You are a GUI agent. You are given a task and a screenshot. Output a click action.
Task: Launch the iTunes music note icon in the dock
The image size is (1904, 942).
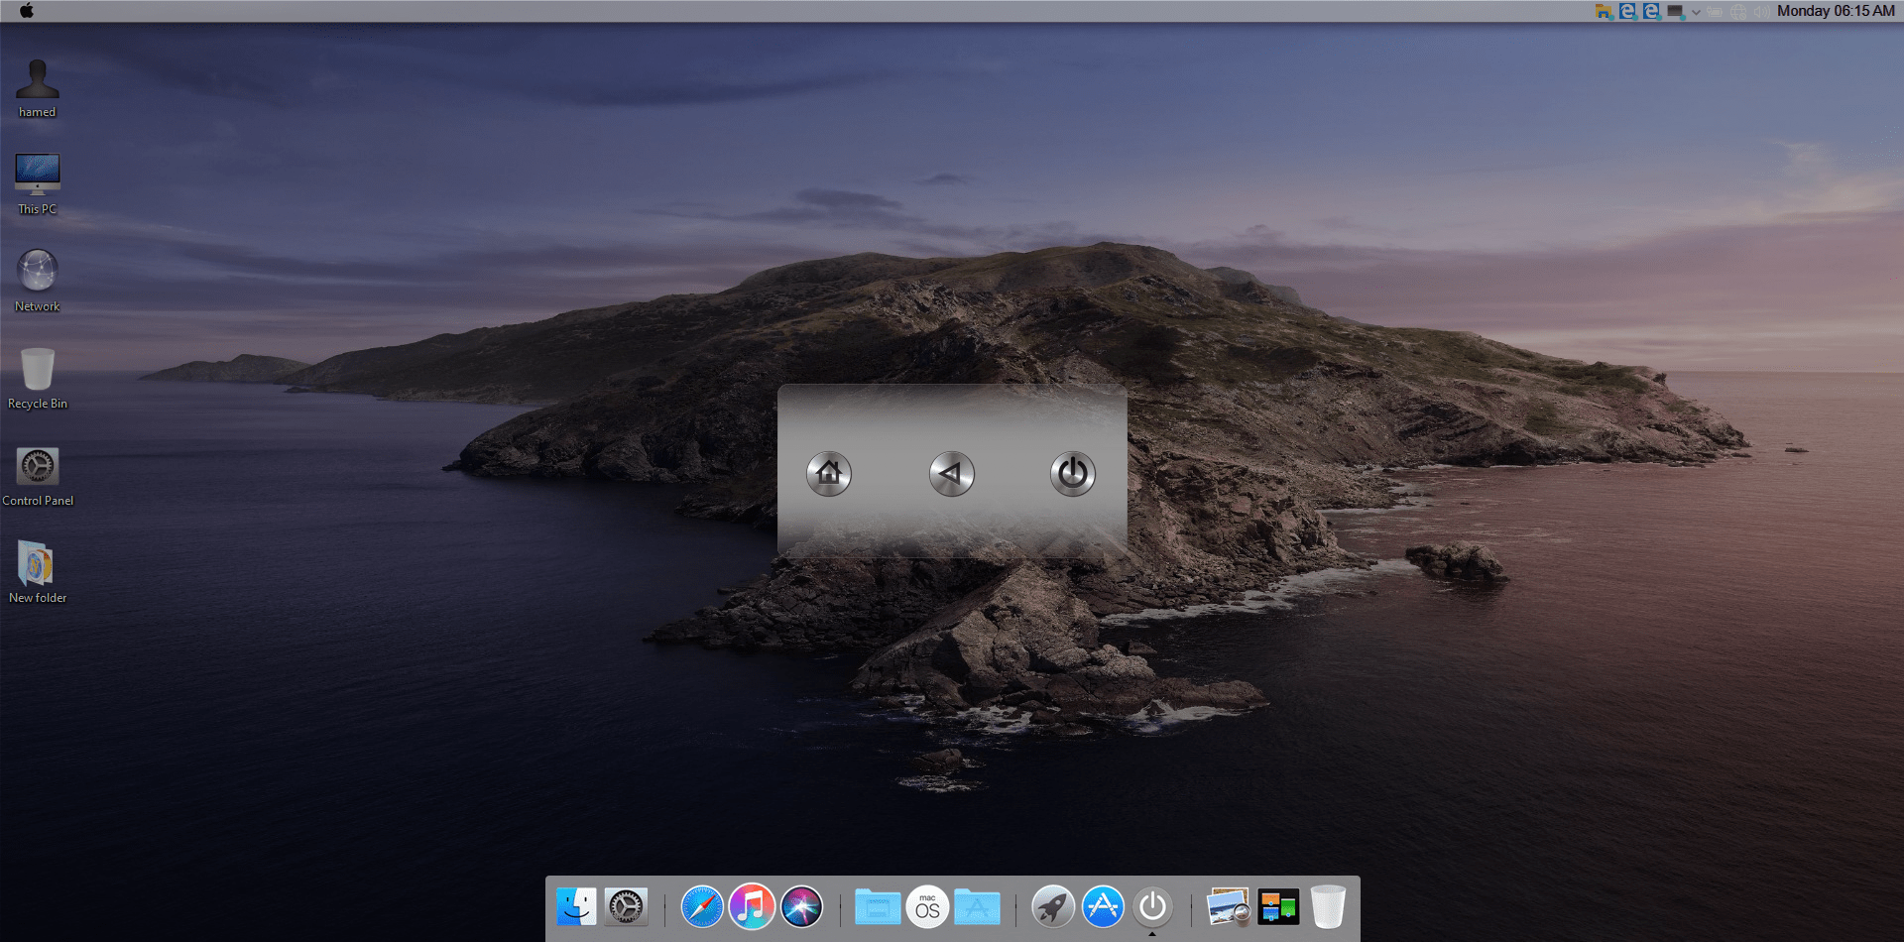752,906
